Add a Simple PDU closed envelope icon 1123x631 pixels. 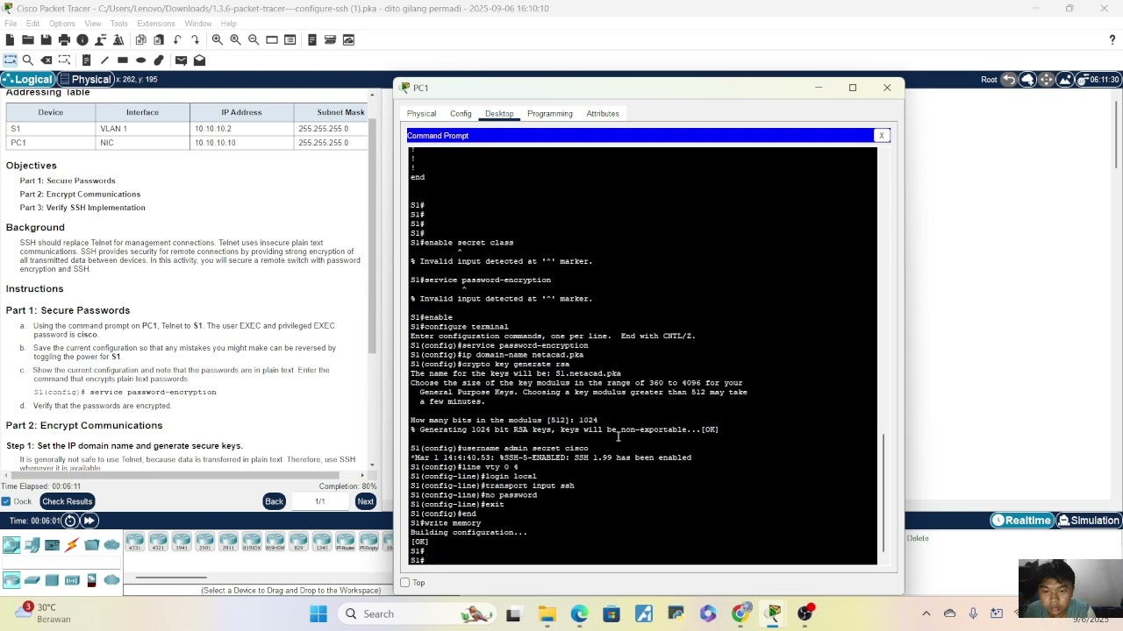pos(181,60)
